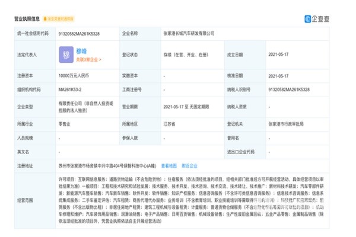Image resolution: width=356 pixels, height=237 pixels.
Task: Click the 纳税人识别号 label cell
Action: point(245,89)
